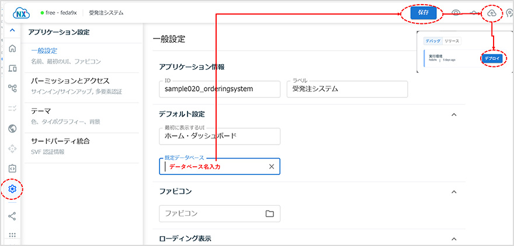Open the globe sidebar icon

point(12,128)
